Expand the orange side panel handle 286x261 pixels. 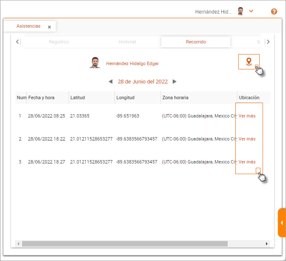[x=282, y=223]
